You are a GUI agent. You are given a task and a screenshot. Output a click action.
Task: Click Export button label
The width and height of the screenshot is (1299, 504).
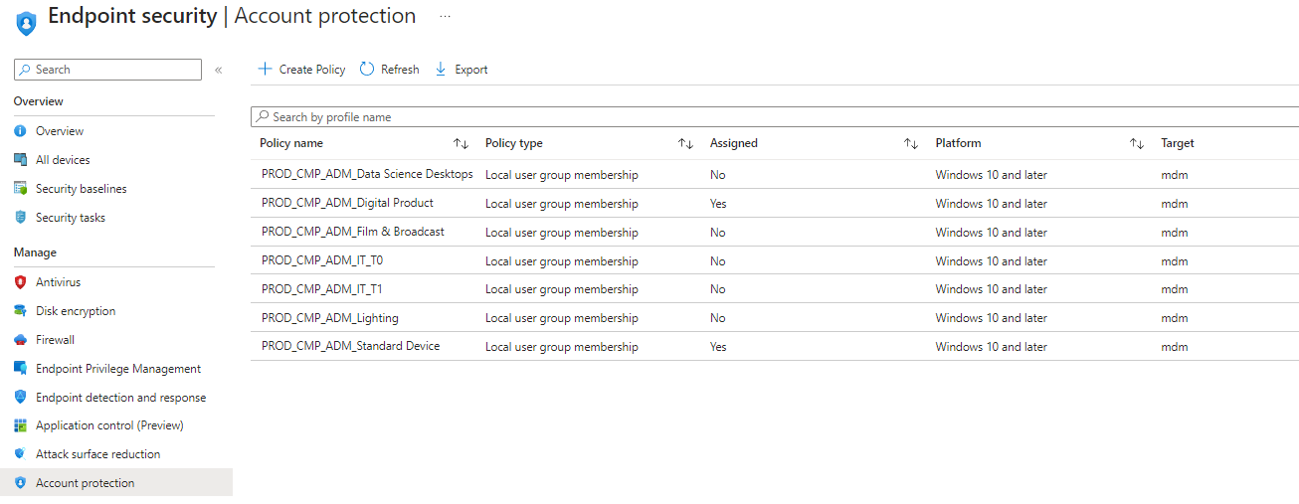[471, 70]
